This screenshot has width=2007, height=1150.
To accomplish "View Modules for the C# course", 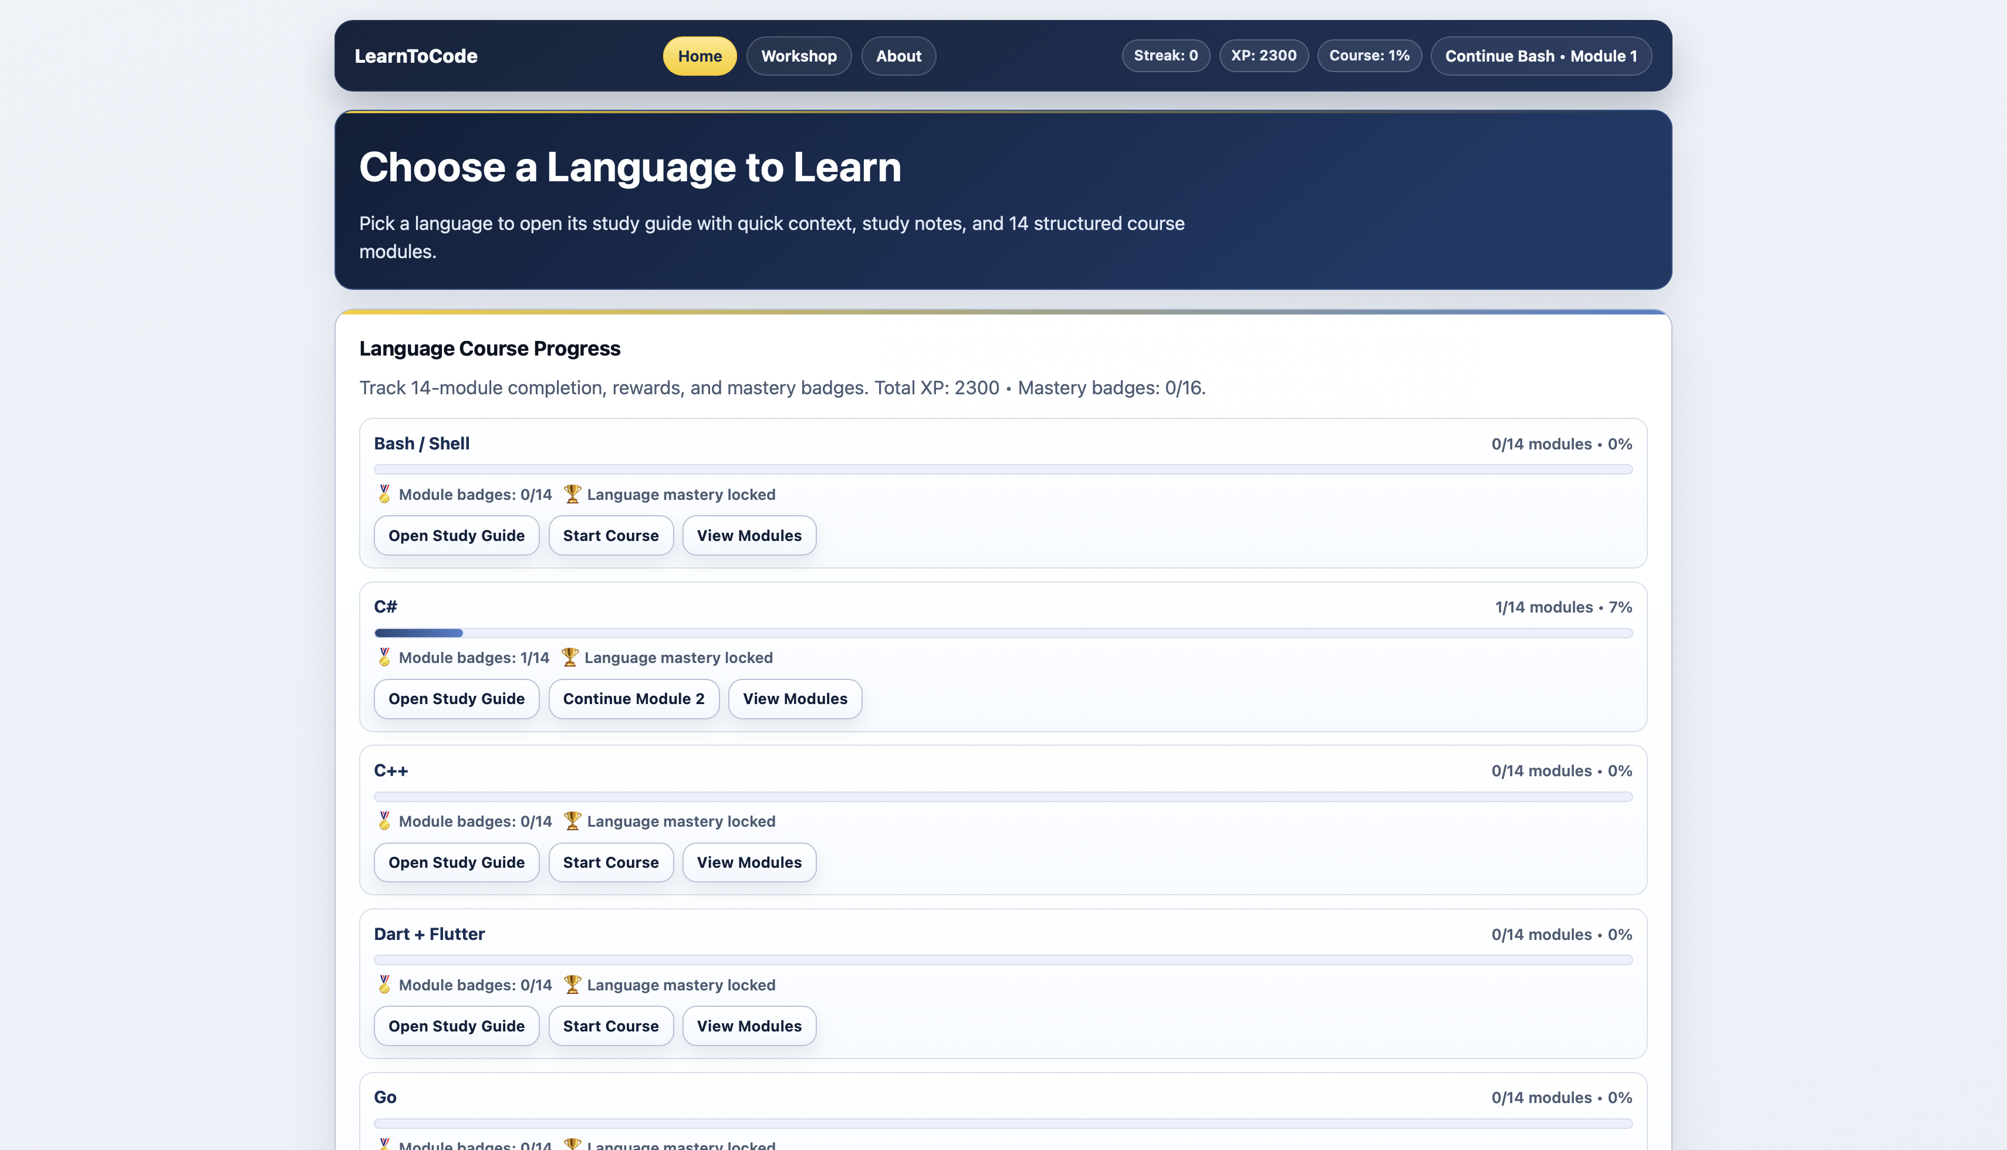I will (795, 698).
